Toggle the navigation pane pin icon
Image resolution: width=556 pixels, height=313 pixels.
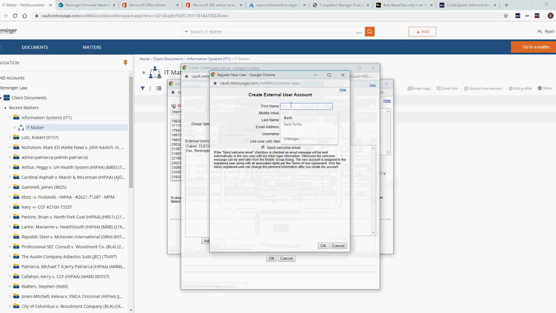(x=125, y=63)
